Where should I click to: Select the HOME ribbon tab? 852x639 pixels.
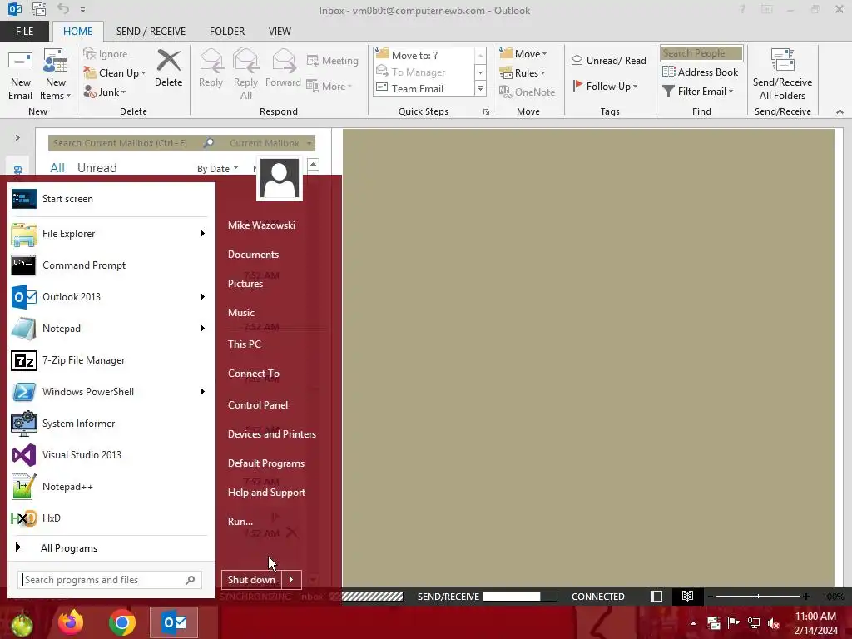(x=77, y=32)
